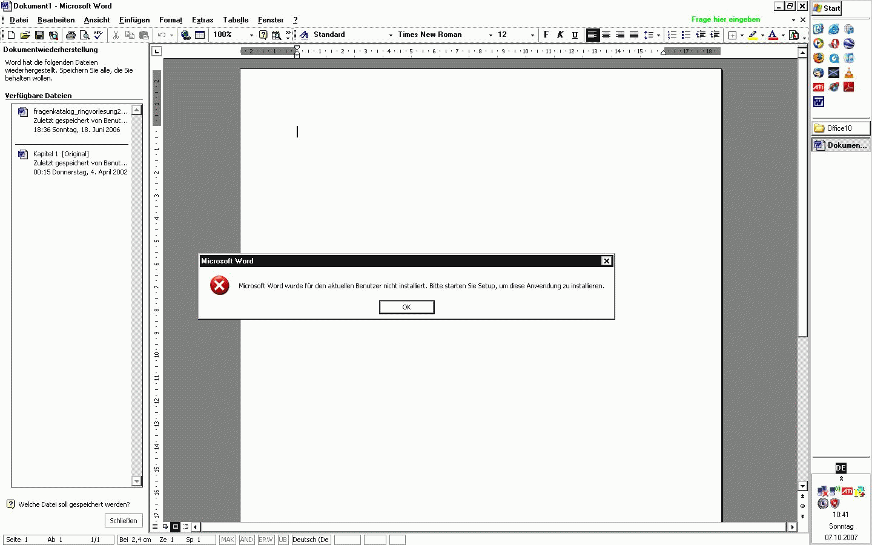This screenshot has height=545, width=872.
Task: Open the Einfügen menu
Action: click(x=134, y=20)
